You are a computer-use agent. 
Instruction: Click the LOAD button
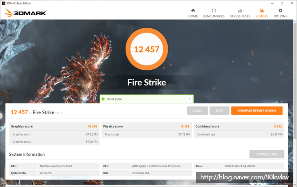pos(197,111)
